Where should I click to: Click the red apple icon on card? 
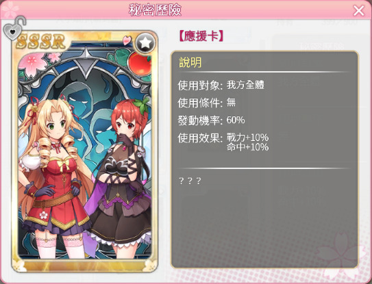pos(140,63)
